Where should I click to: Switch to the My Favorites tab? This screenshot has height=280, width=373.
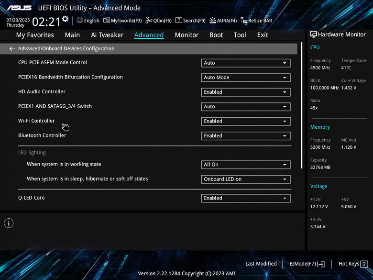click(x=35, y=35)
